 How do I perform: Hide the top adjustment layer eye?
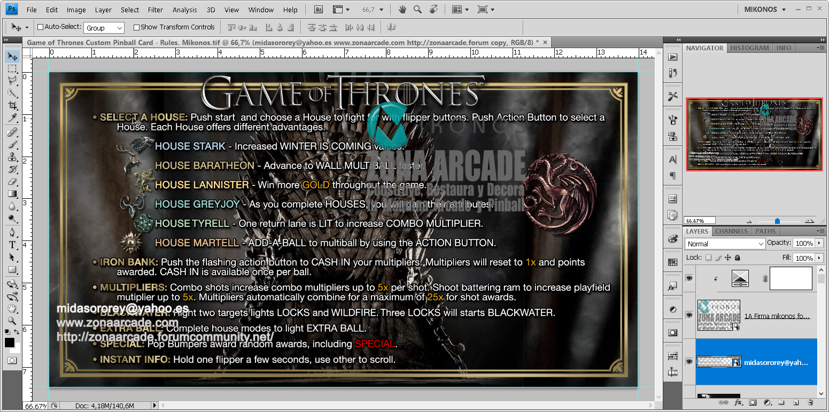[x=689, y=278]
